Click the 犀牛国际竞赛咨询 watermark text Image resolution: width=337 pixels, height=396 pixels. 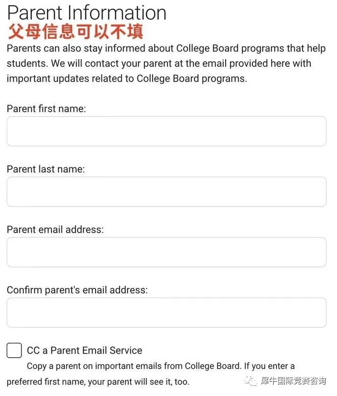294,381
